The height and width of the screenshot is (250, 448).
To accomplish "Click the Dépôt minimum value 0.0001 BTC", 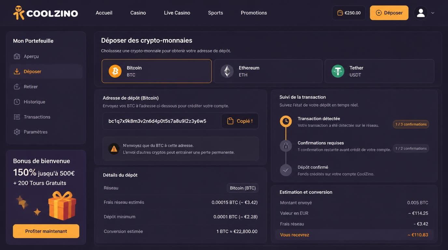I will (236, 217).
